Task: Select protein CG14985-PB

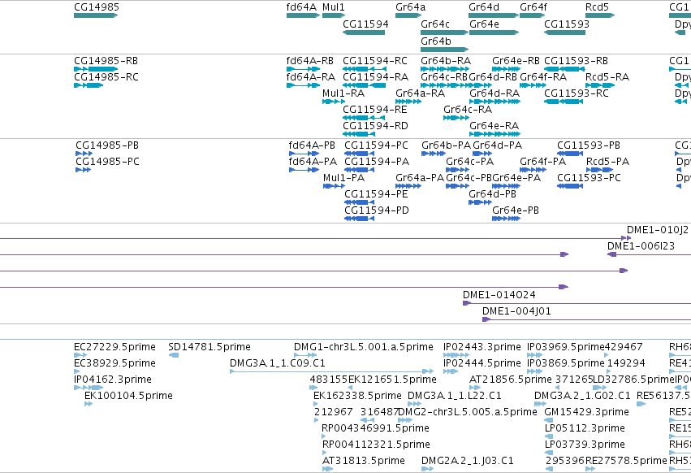Action: (84, 154)
